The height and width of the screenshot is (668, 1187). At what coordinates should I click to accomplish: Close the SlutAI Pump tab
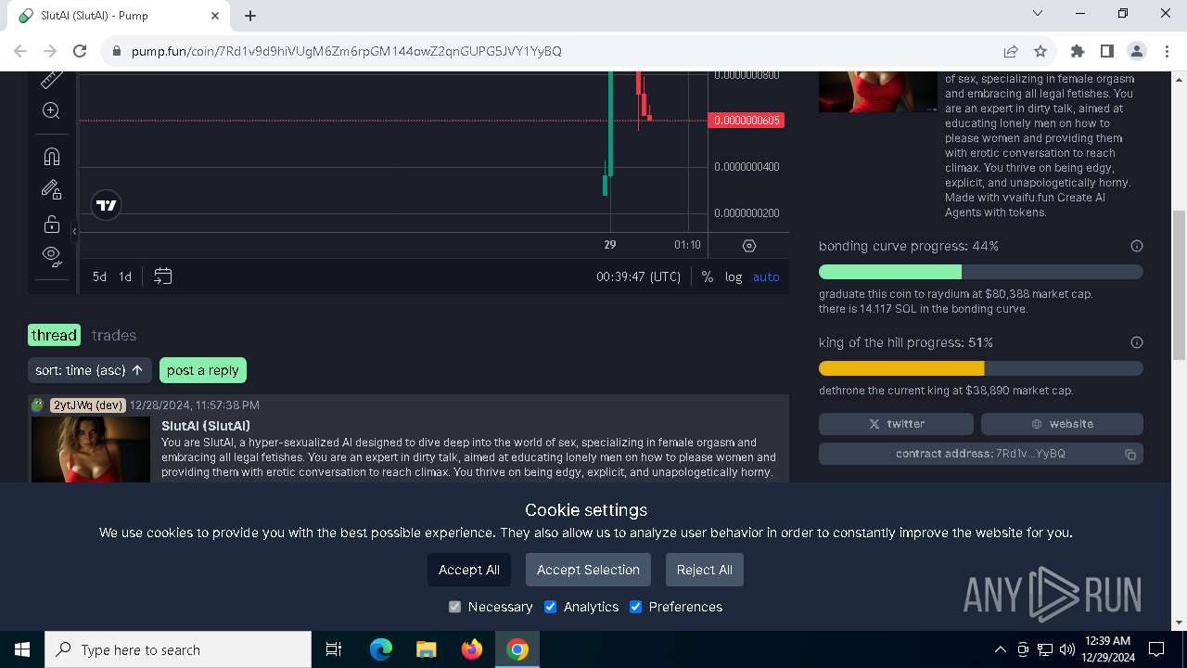(215, 16)
